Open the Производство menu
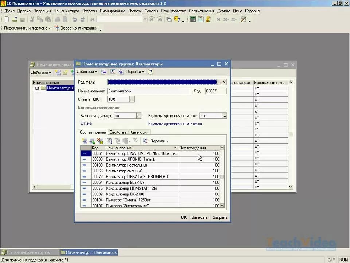 (x=174, y=11)
